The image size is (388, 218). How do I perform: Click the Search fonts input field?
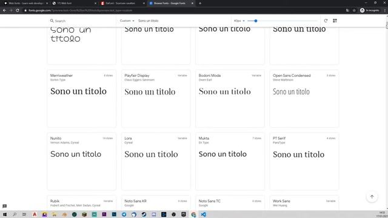[x=82, y=21]
